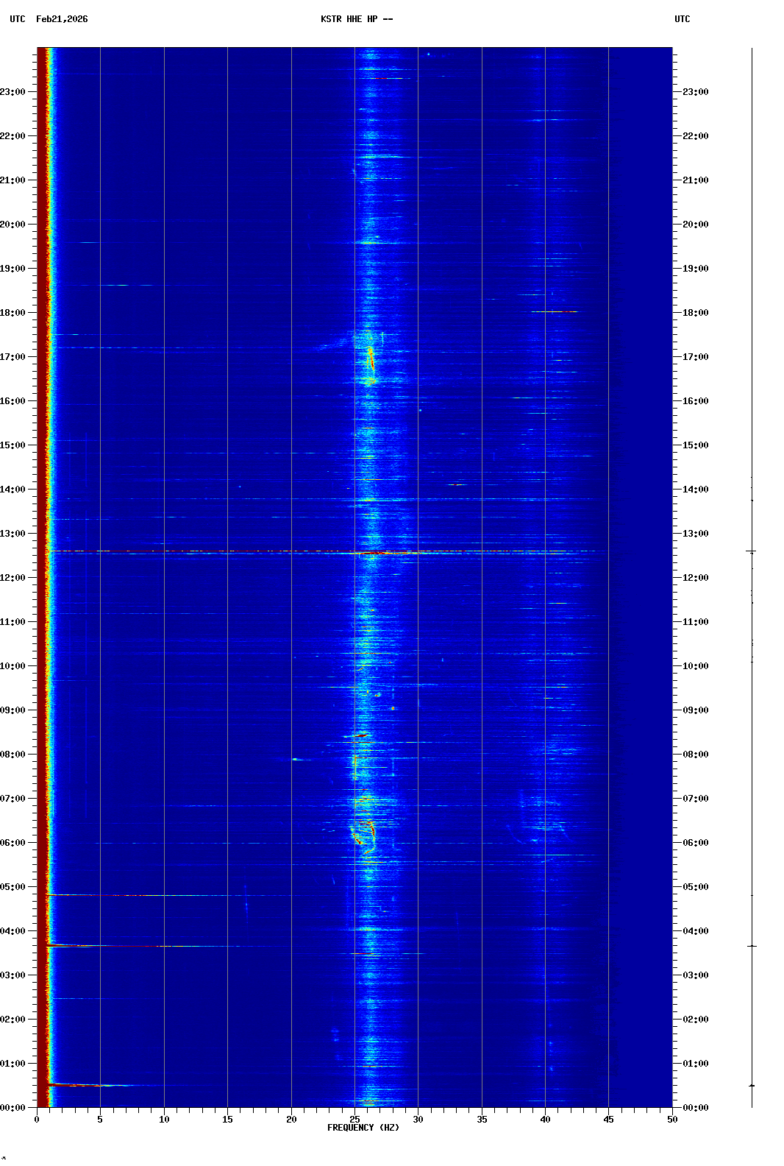
Task: Click the left-axis "11:00" time label
Action: (13, 622)
